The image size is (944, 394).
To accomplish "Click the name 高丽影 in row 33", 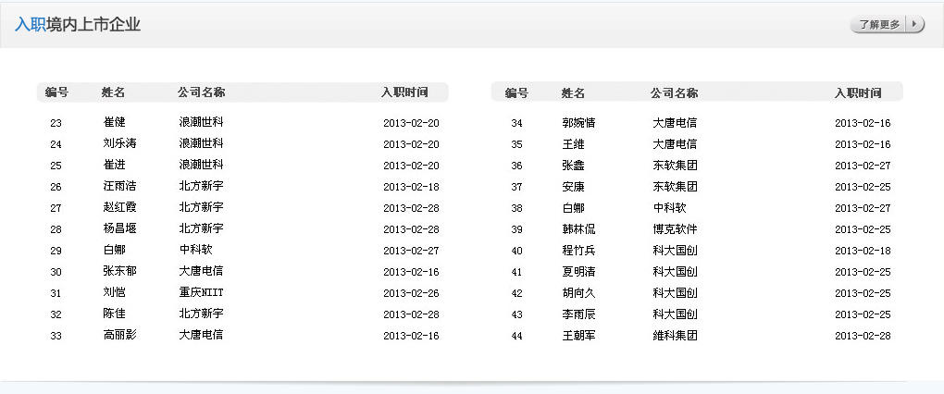I will point(119,336).
